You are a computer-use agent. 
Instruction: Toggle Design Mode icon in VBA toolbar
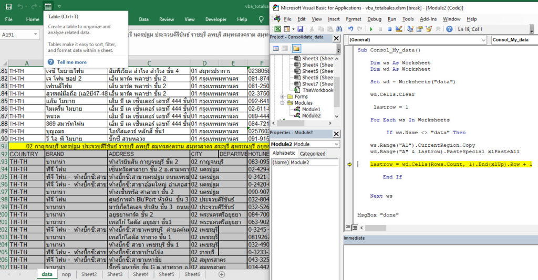pyautogui.click(x=399, y=29)
